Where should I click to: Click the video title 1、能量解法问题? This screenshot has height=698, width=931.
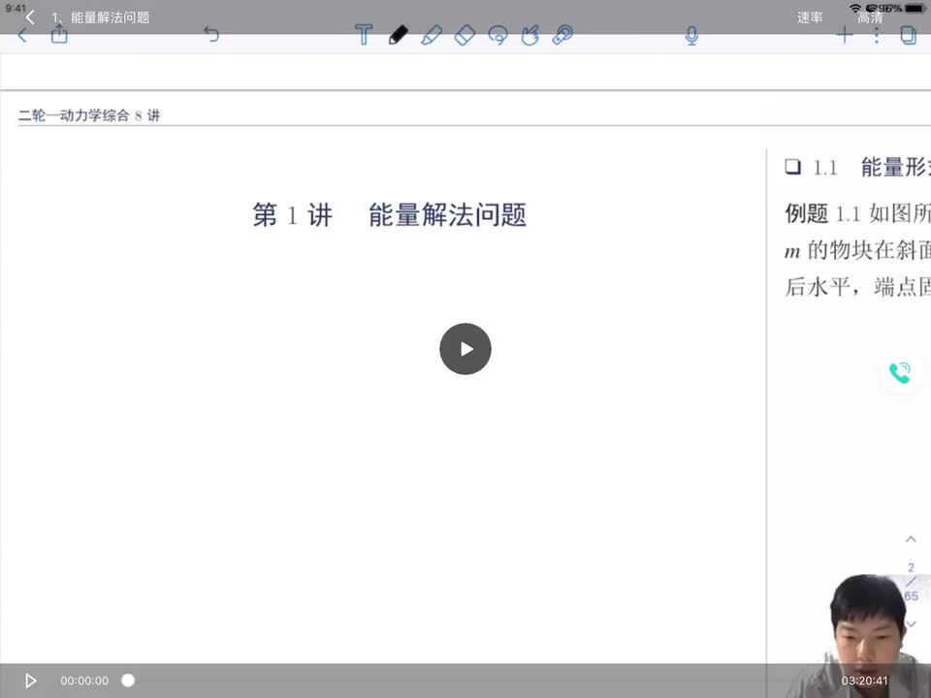click(100, 17)
